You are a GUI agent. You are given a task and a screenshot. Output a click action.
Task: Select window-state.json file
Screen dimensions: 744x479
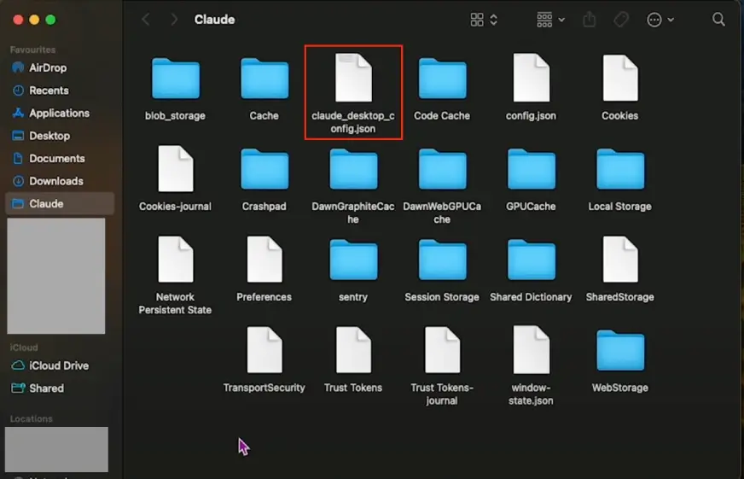(531, 350)
